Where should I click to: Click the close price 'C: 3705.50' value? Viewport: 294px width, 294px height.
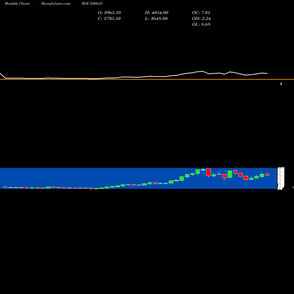(x=109, y=19)
